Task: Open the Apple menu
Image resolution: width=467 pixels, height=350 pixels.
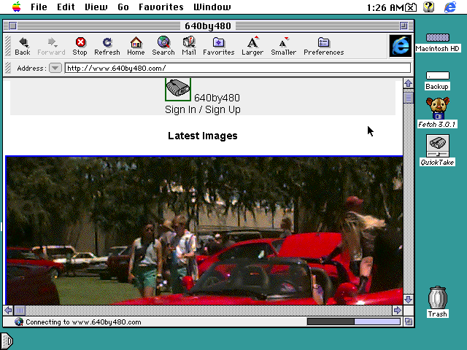Action: pyautogui.click(x=16, y=7)
